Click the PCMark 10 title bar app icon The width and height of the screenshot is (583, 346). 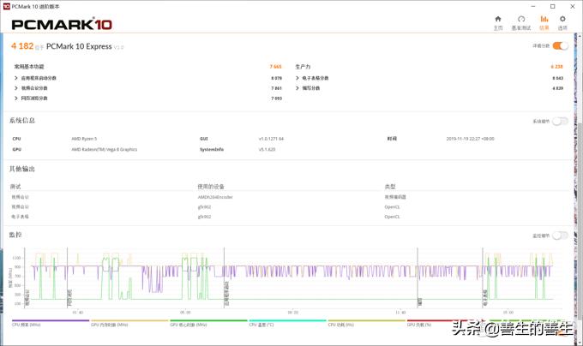[x=6, y=6]
